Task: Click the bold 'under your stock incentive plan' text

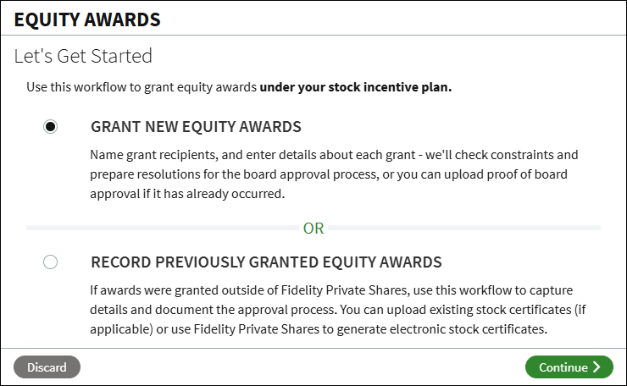Action: pos(356,87)
